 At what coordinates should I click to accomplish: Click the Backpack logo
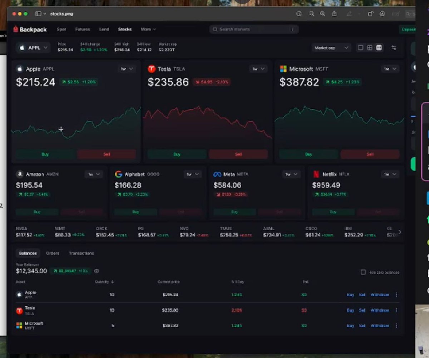(x=30, y=29)
